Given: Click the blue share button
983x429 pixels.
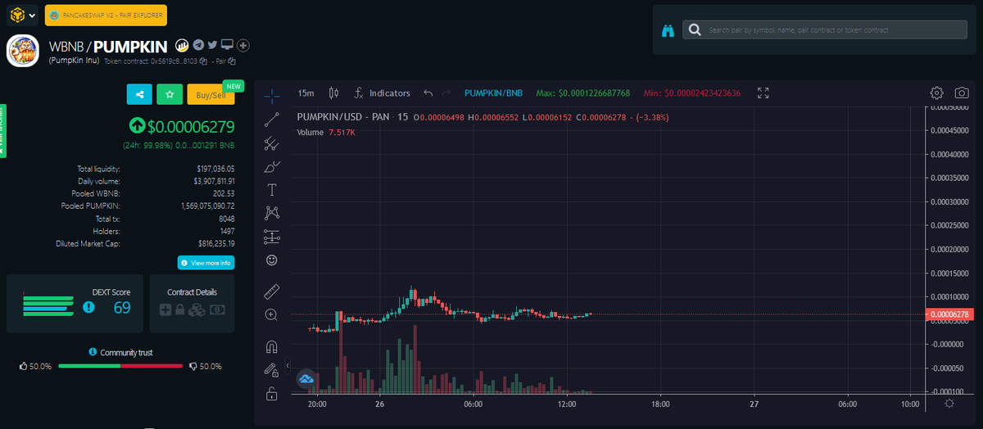Looking at the screenshot, I should click(139, 94).
